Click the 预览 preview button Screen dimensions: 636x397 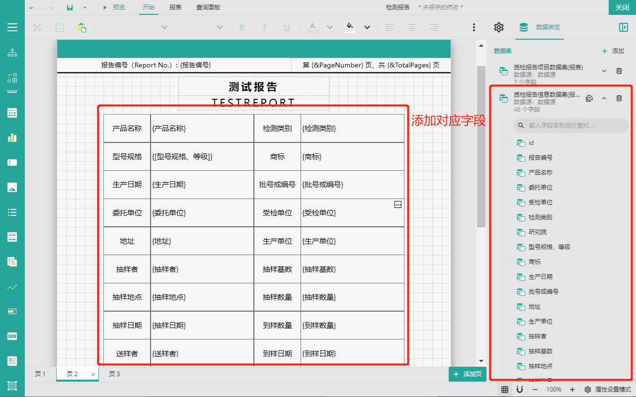coord(114,7)
